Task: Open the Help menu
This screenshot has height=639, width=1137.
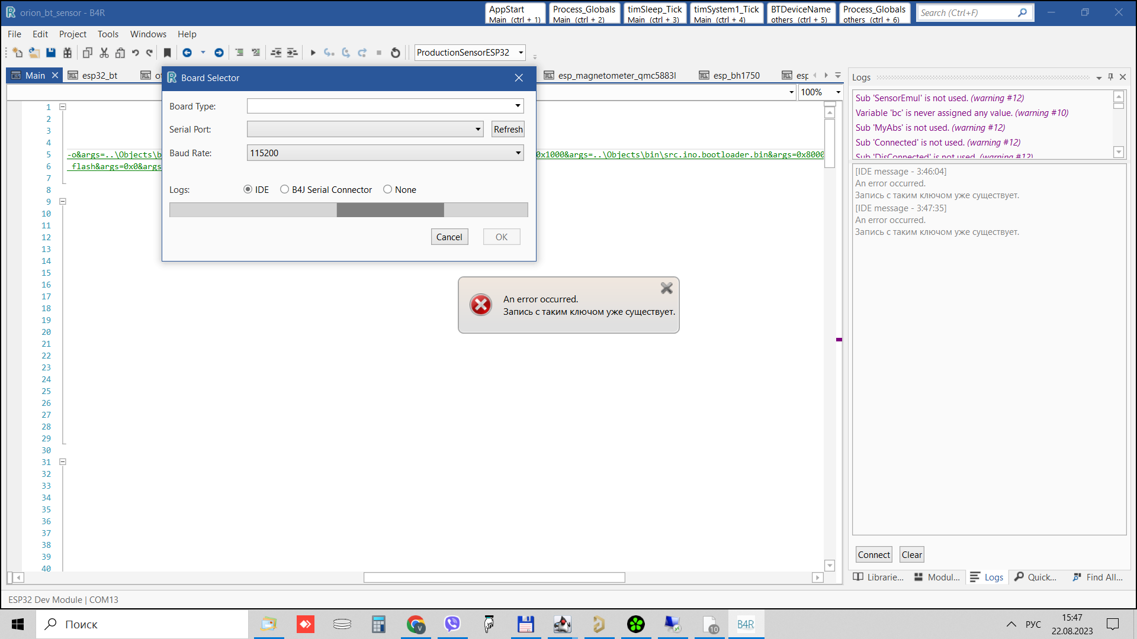Action: [187, 34]
